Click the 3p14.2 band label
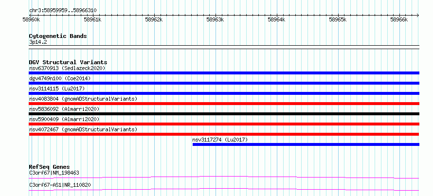Image resolution: width=433 pixels, height=196 pixels. 38,42
